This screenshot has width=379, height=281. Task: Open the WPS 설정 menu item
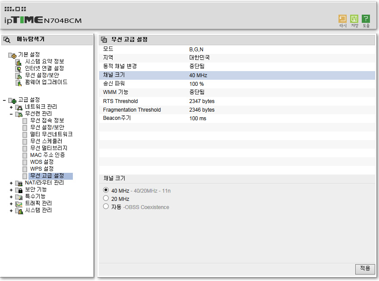click(x=41, y=169)
